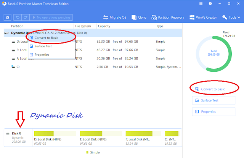Image resolution: width=244 pixels, height=158 pixels.
Task: Click the disk usage donut chart
Action: (x=213, y=54)
